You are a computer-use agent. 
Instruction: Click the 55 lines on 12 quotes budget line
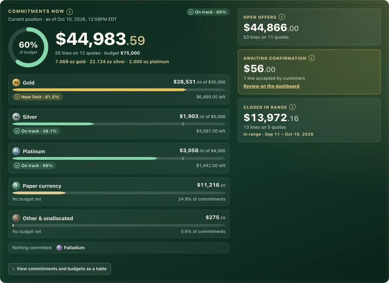[98, 53]
